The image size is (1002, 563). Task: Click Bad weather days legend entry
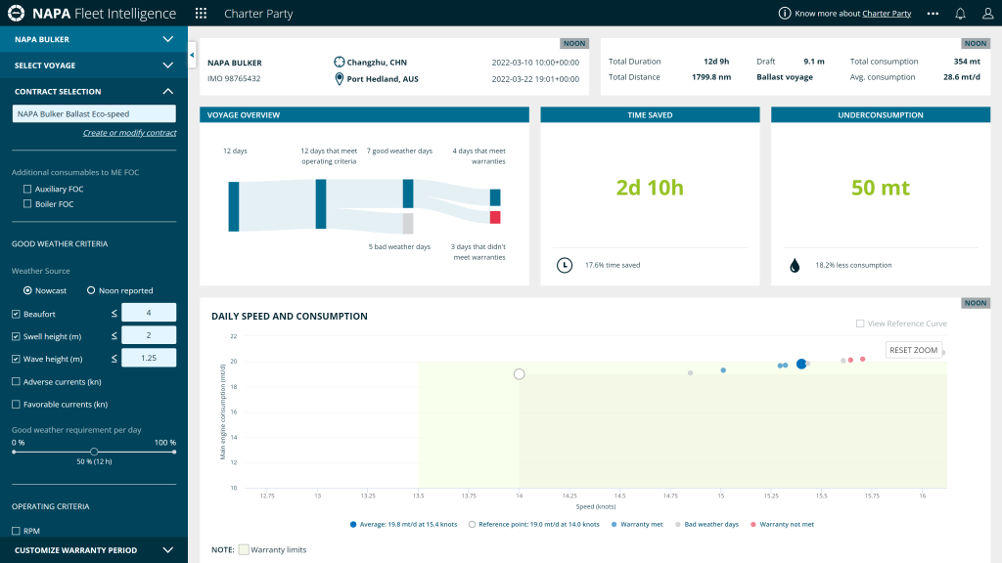click(706, 525)
